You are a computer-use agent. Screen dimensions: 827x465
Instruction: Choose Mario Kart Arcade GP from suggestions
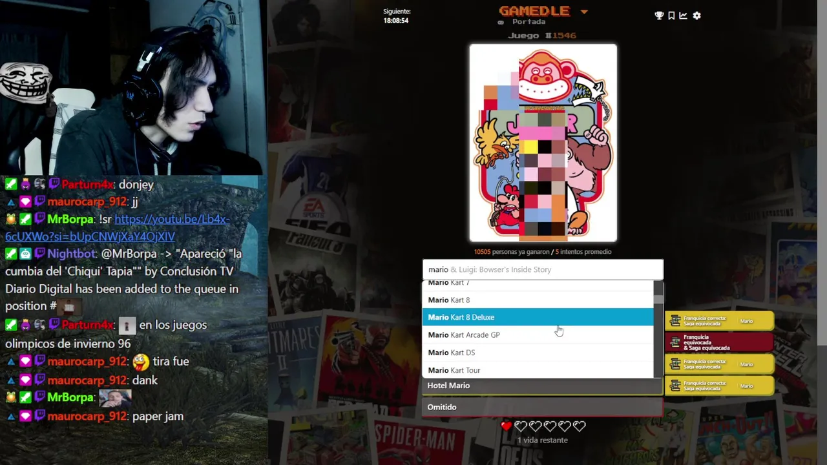pyautogui.click(x=538, y=335)
